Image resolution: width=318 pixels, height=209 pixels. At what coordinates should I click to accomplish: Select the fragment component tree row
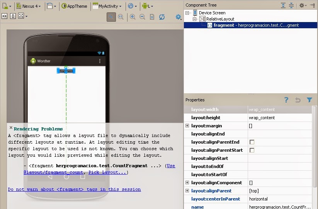tap(250, 25)
